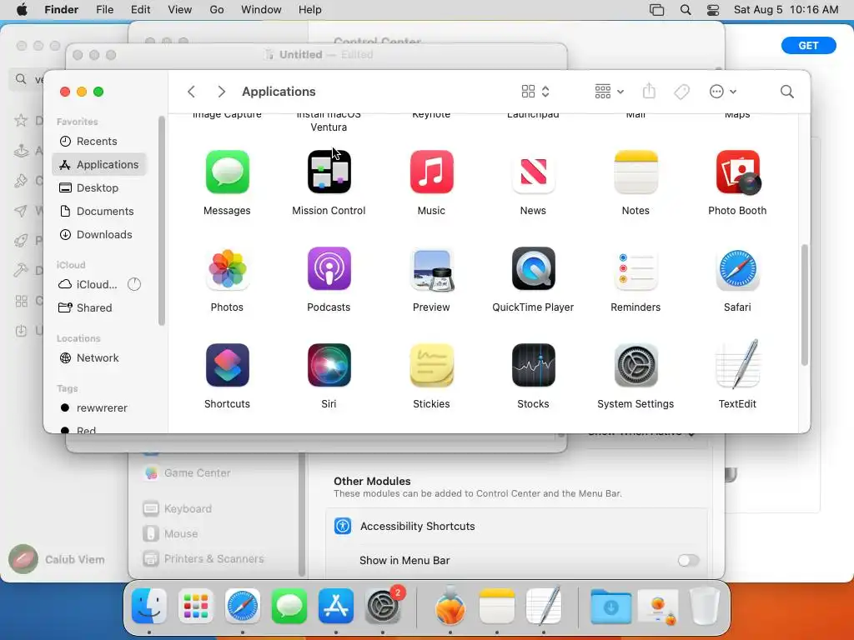The height and width of the screenshot is (640, 854).
Task: Select the Siri app icon
Action: [x=329, y=365]
